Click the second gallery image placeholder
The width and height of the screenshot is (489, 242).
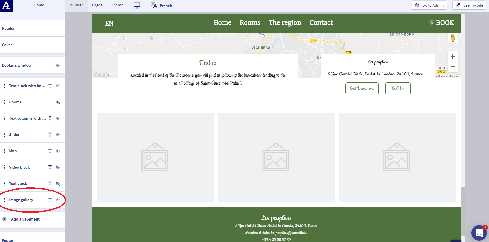[276, 157]
